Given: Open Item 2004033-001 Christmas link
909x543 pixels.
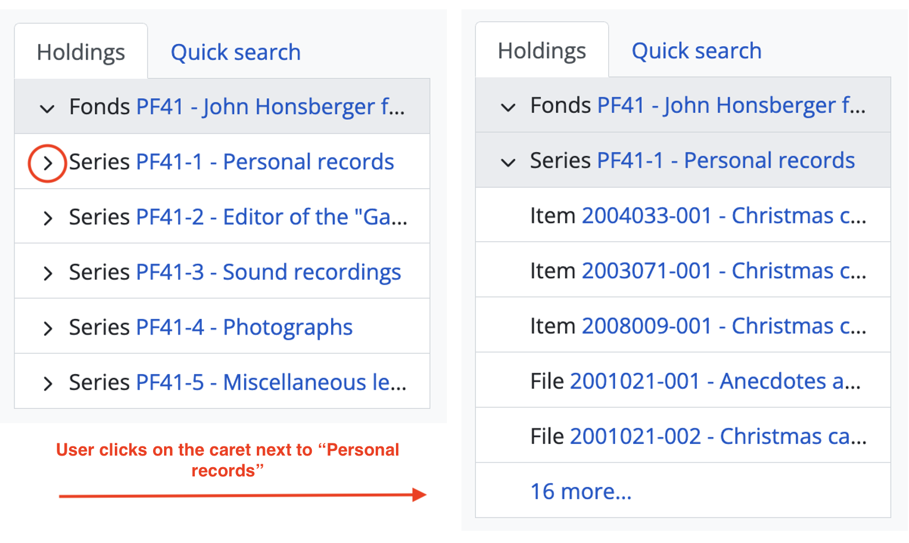Looking at the screenshot, I should 723,215.
